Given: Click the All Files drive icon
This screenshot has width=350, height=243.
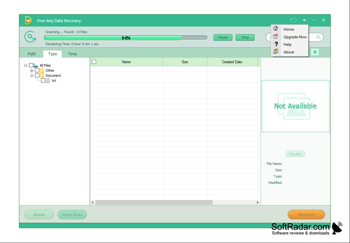Looking at the screenshot, I should (36, 65).
